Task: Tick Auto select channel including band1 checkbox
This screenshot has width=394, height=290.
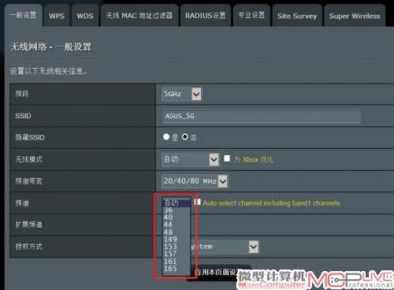Action: (x=197, y=203)
